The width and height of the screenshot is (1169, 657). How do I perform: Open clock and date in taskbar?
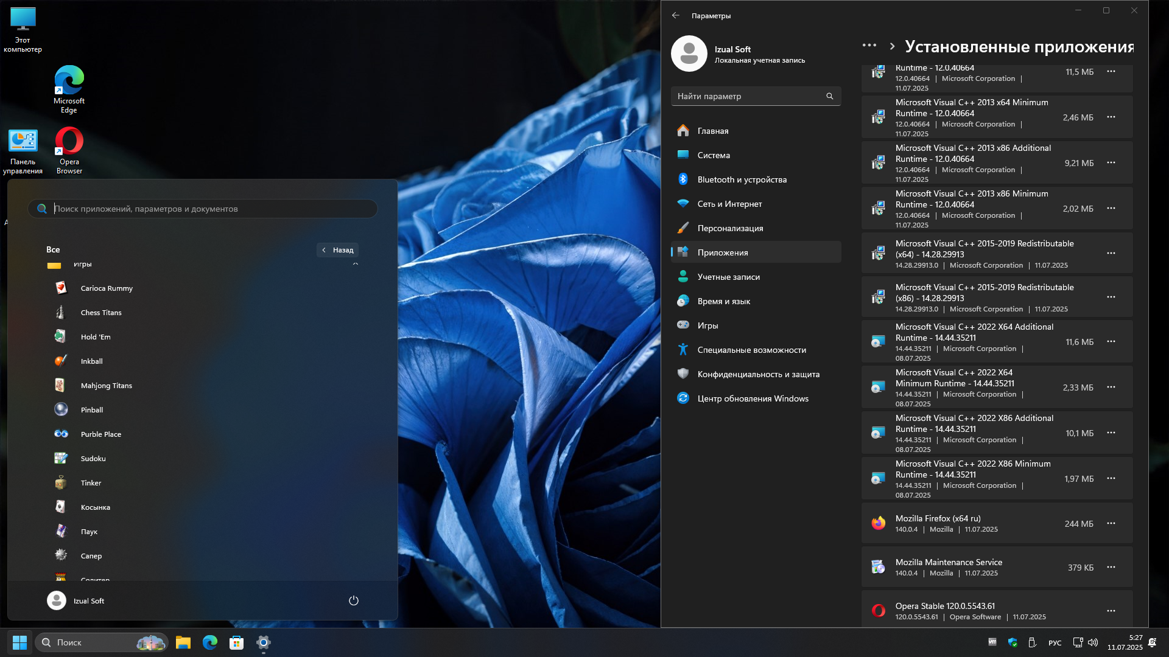pyautogui.click(x=1125, y=642)
